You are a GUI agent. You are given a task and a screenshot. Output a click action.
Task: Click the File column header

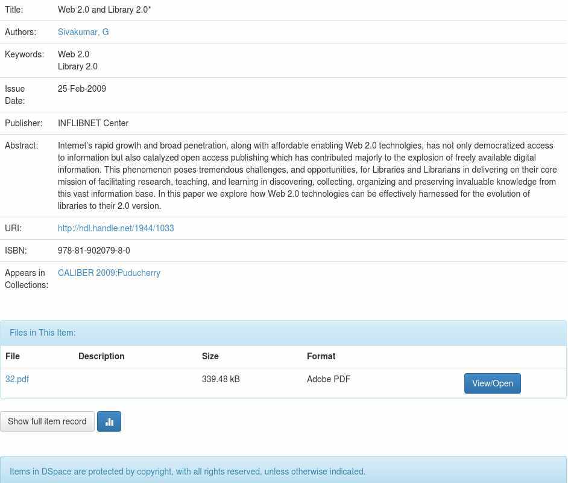click(13, 356)
